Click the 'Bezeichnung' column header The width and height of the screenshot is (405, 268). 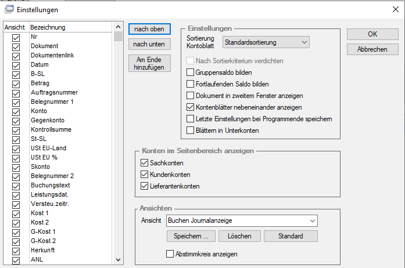point(70,27)
